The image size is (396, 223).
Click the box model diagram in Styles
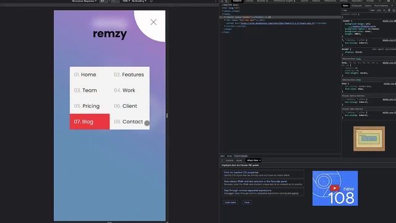[369, 139]
